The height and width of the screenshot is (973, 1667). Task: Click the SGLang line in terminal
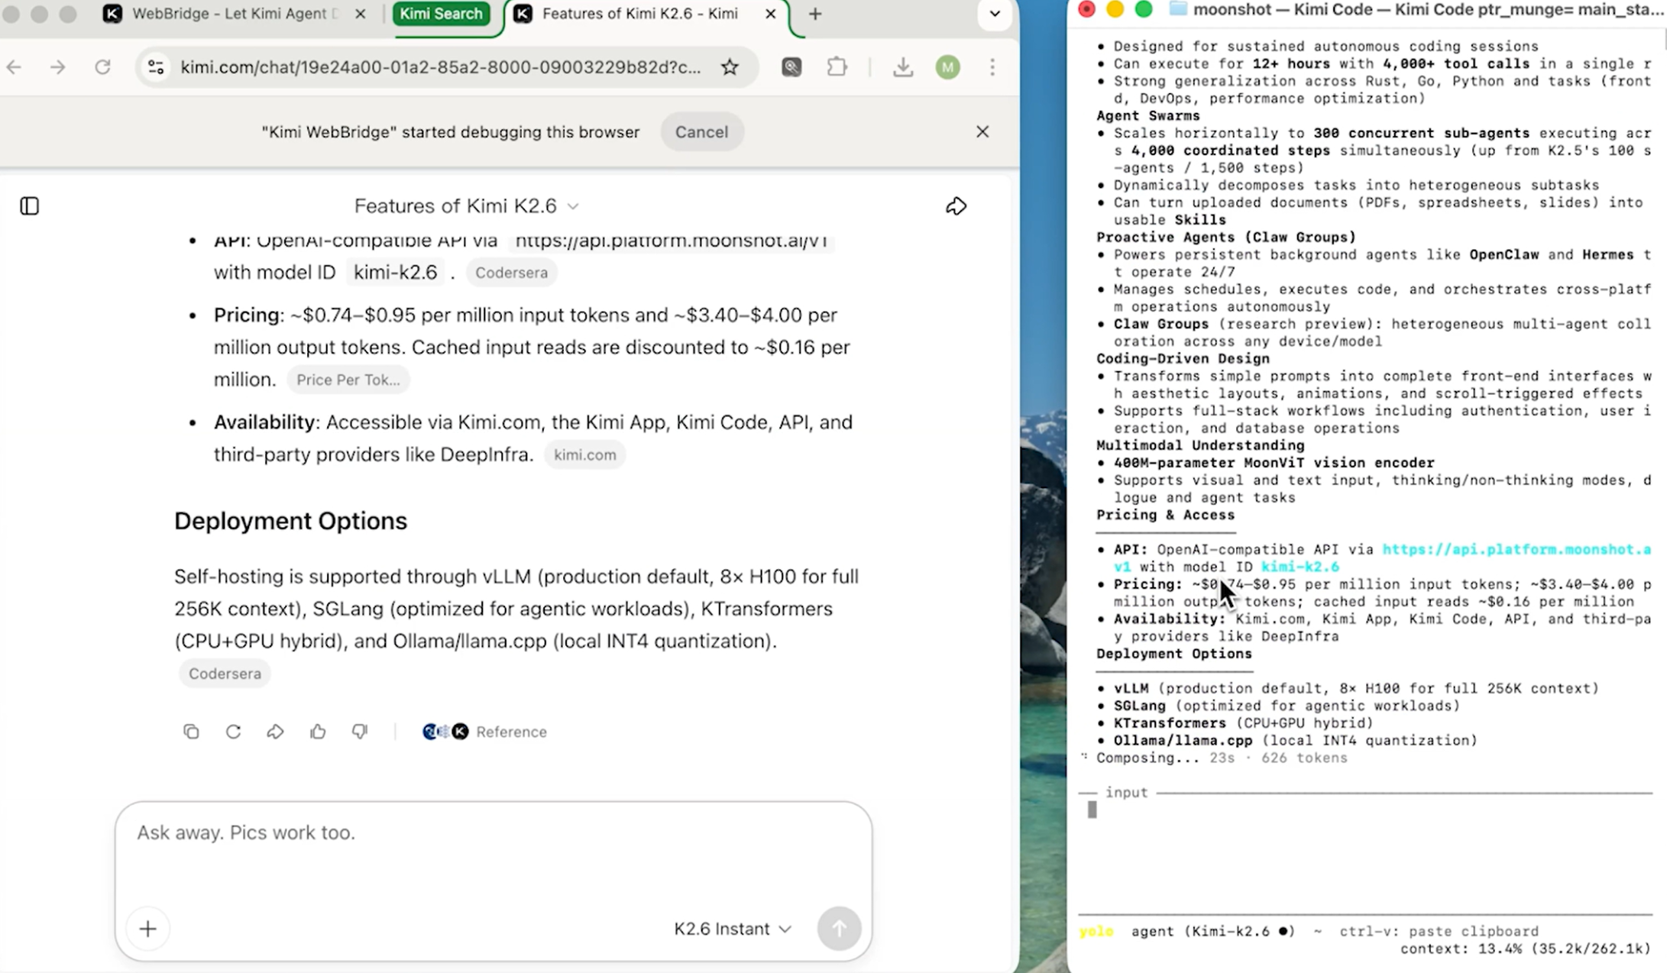coord(1287,706)
